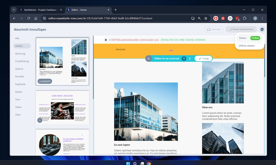
Task: Open the browser extensions puzzle icon
Action: (x=245, y=19)
